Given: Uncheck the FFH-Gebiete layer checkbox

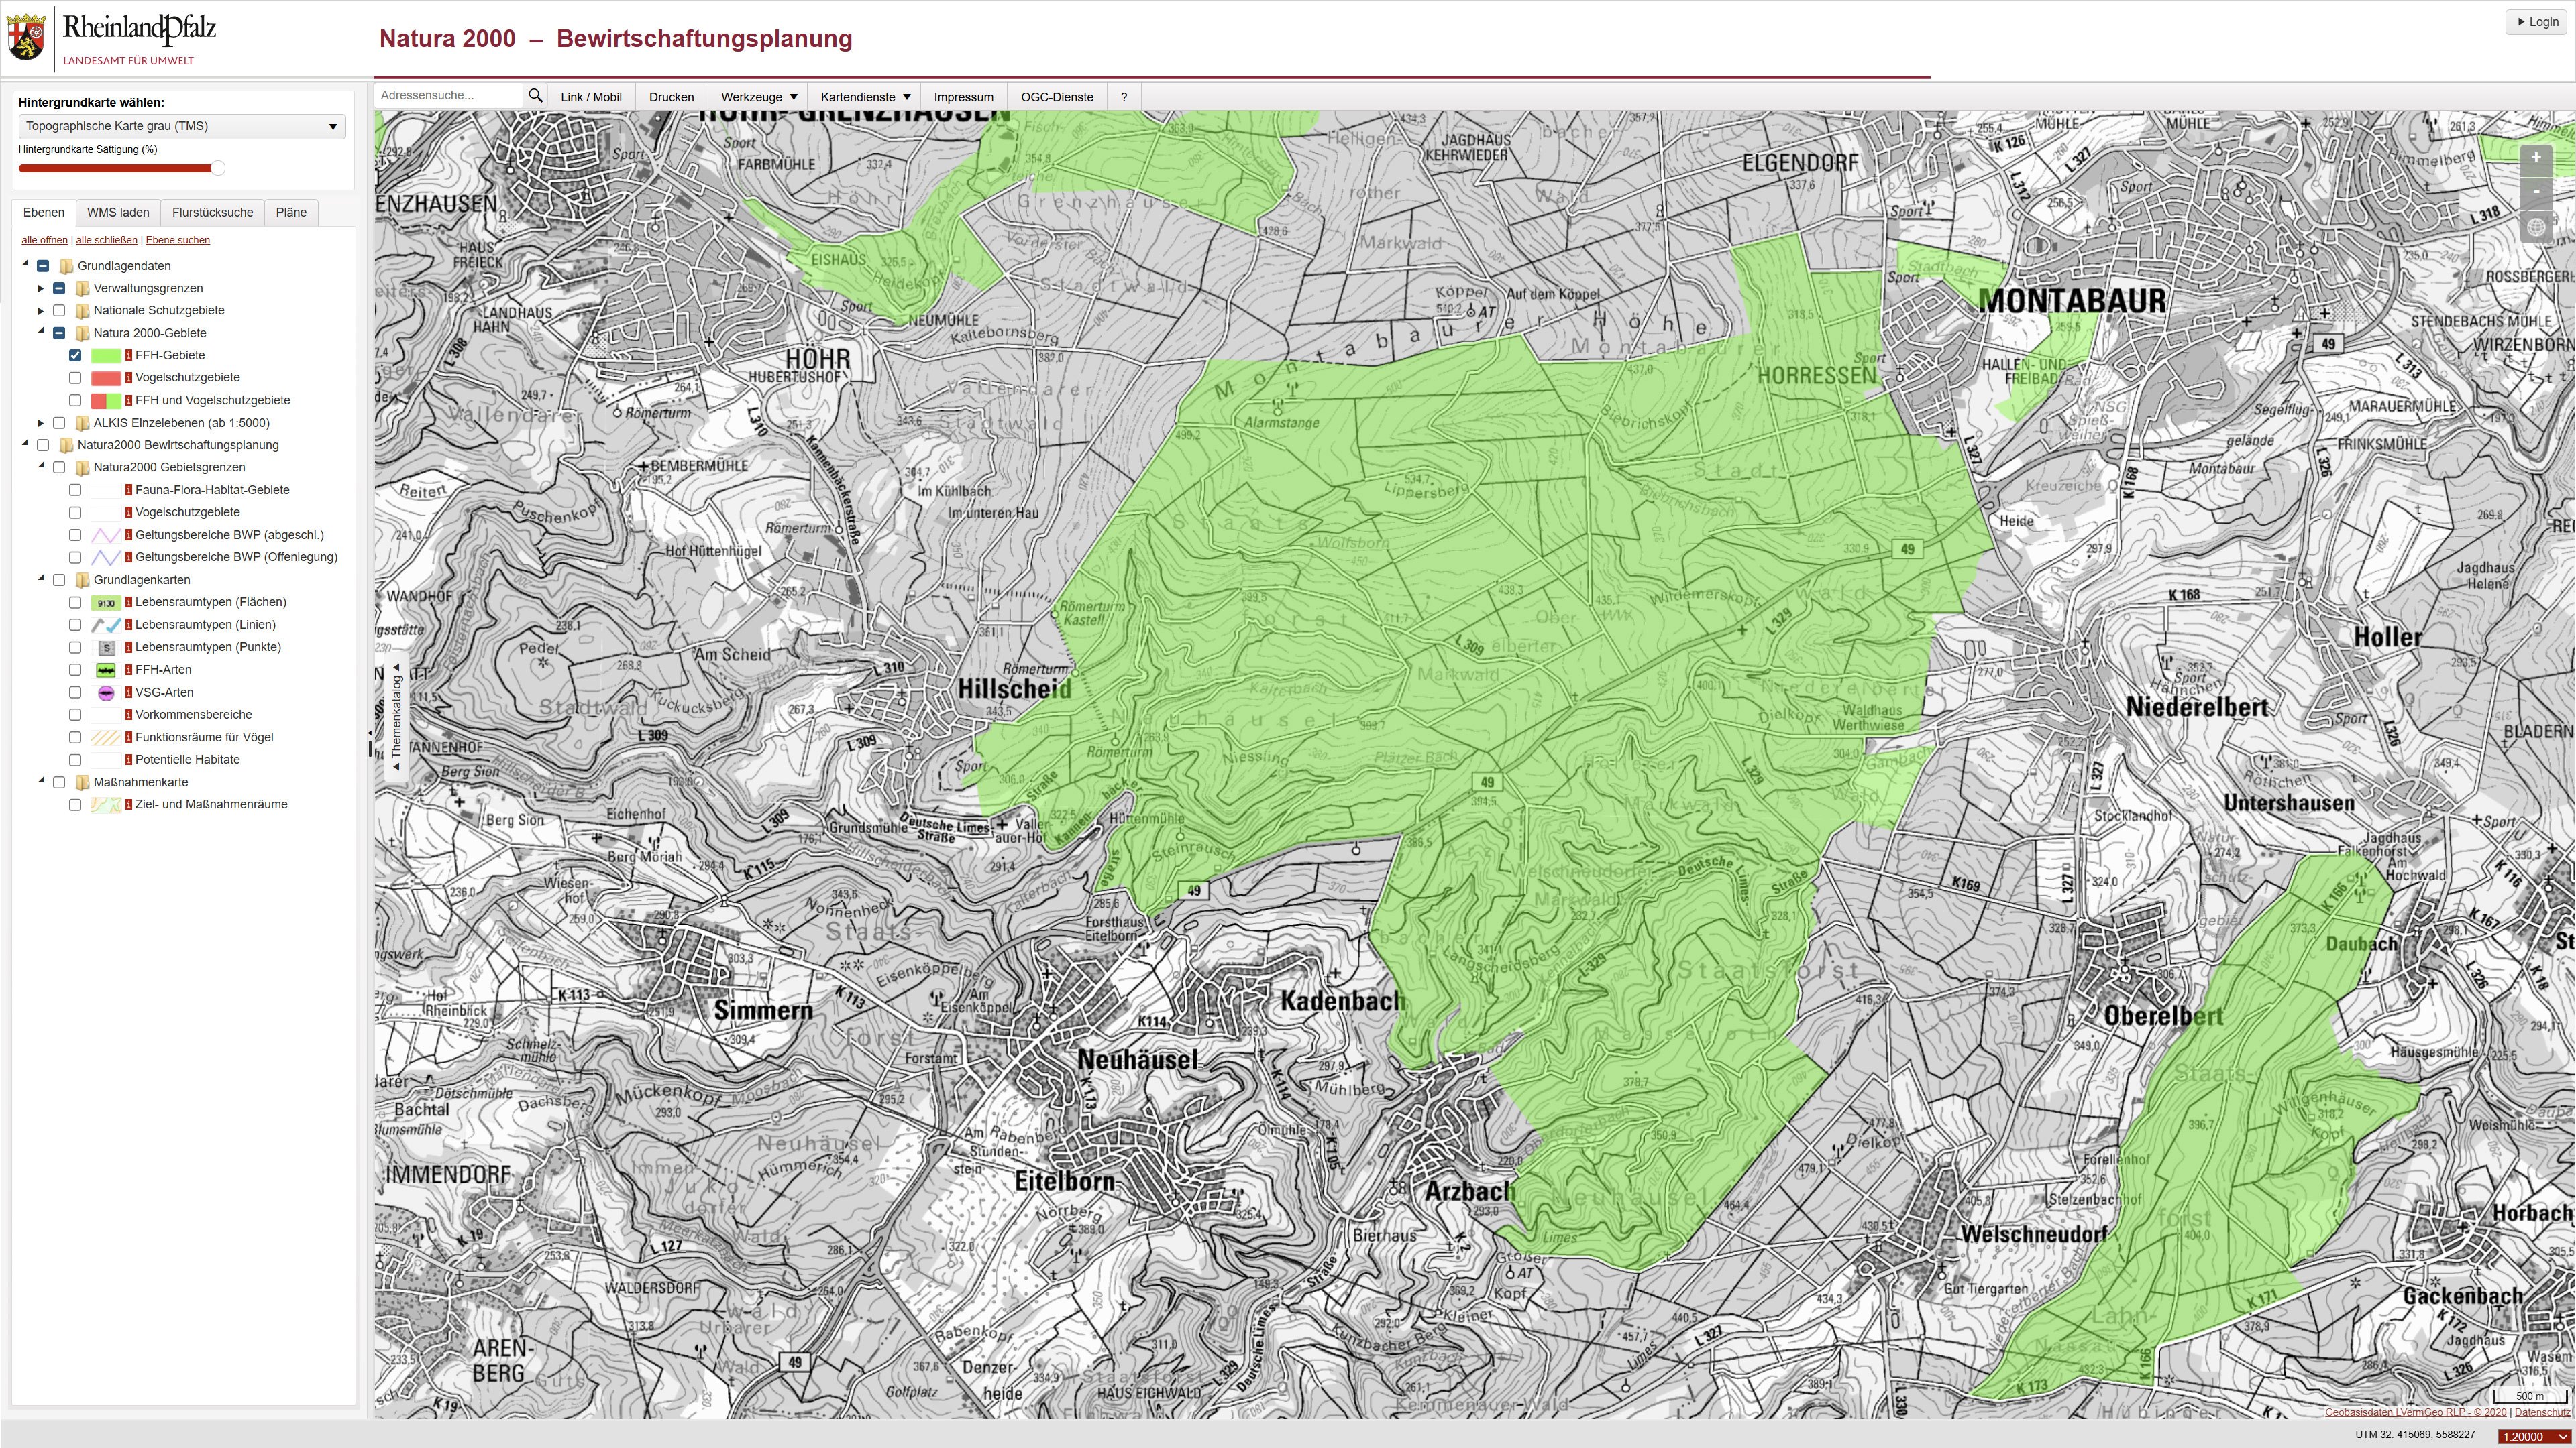Looking at the screenshot, I should point(75,356).
